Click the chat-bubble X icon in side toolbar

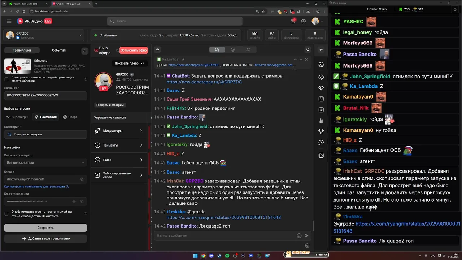coord(321,143)
